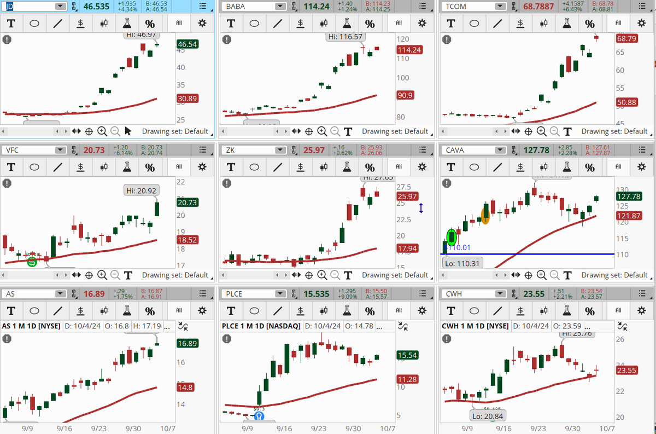Open the BABA chart hamburger menu
Screen dimensions: 656x434
pos(422,7)
